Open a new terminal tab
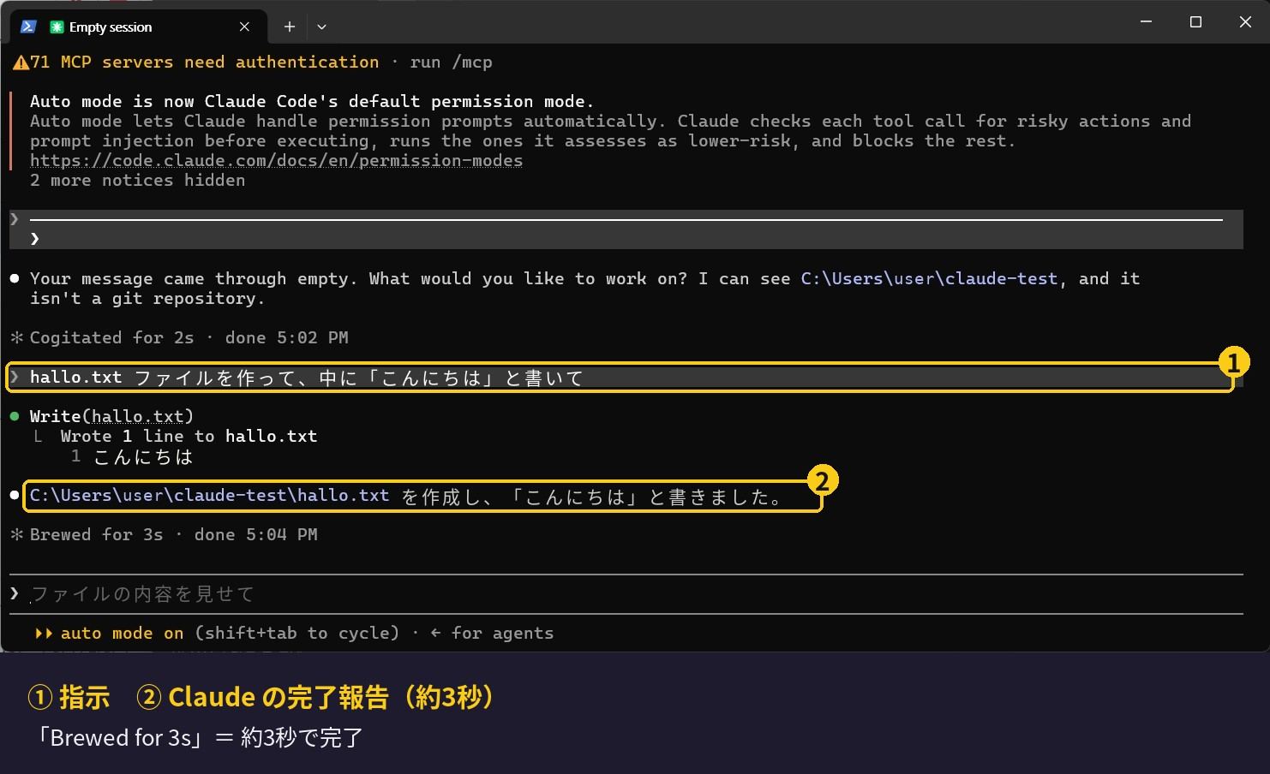1270x774 pixels. [x=290, y=27]
